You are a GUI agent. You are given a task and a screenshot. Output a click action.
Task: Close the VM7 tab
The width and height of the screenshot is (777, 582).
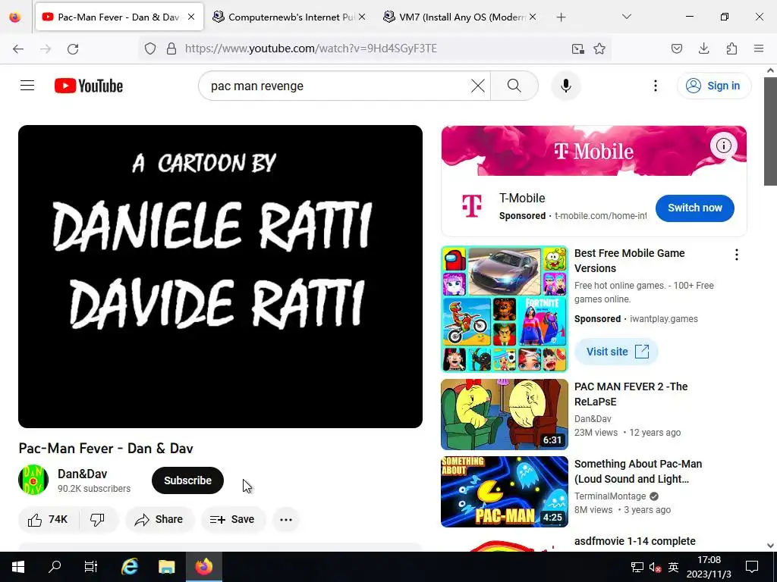532,17
